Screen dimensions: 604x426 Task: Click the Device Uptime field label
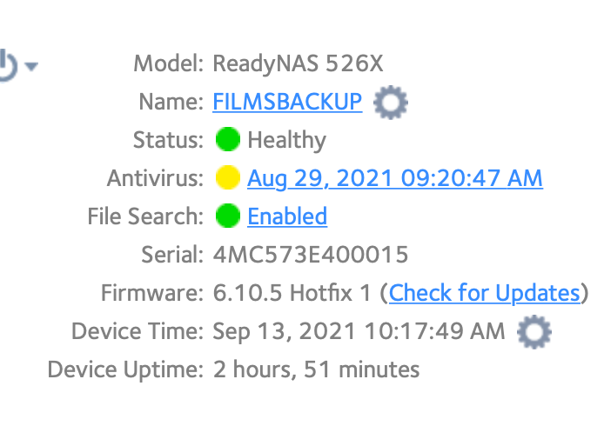coord(124,369)
